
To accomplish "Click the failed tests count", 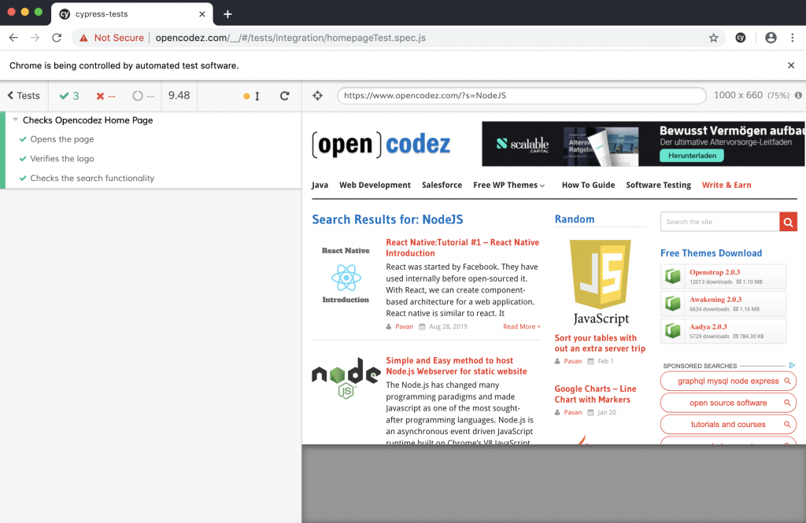I will [x=106, y=96].
